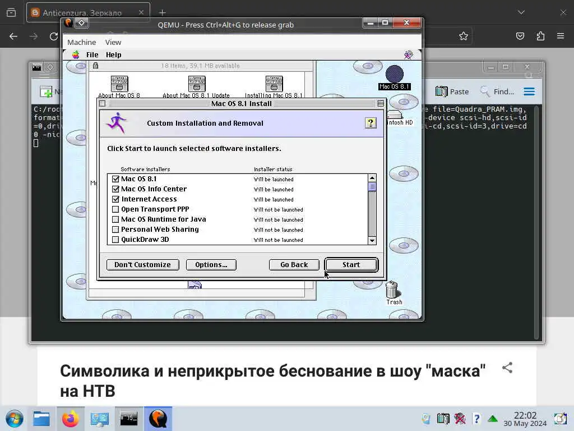
Task: Open the QEMU taskbar icon
Action: point(158,419)
